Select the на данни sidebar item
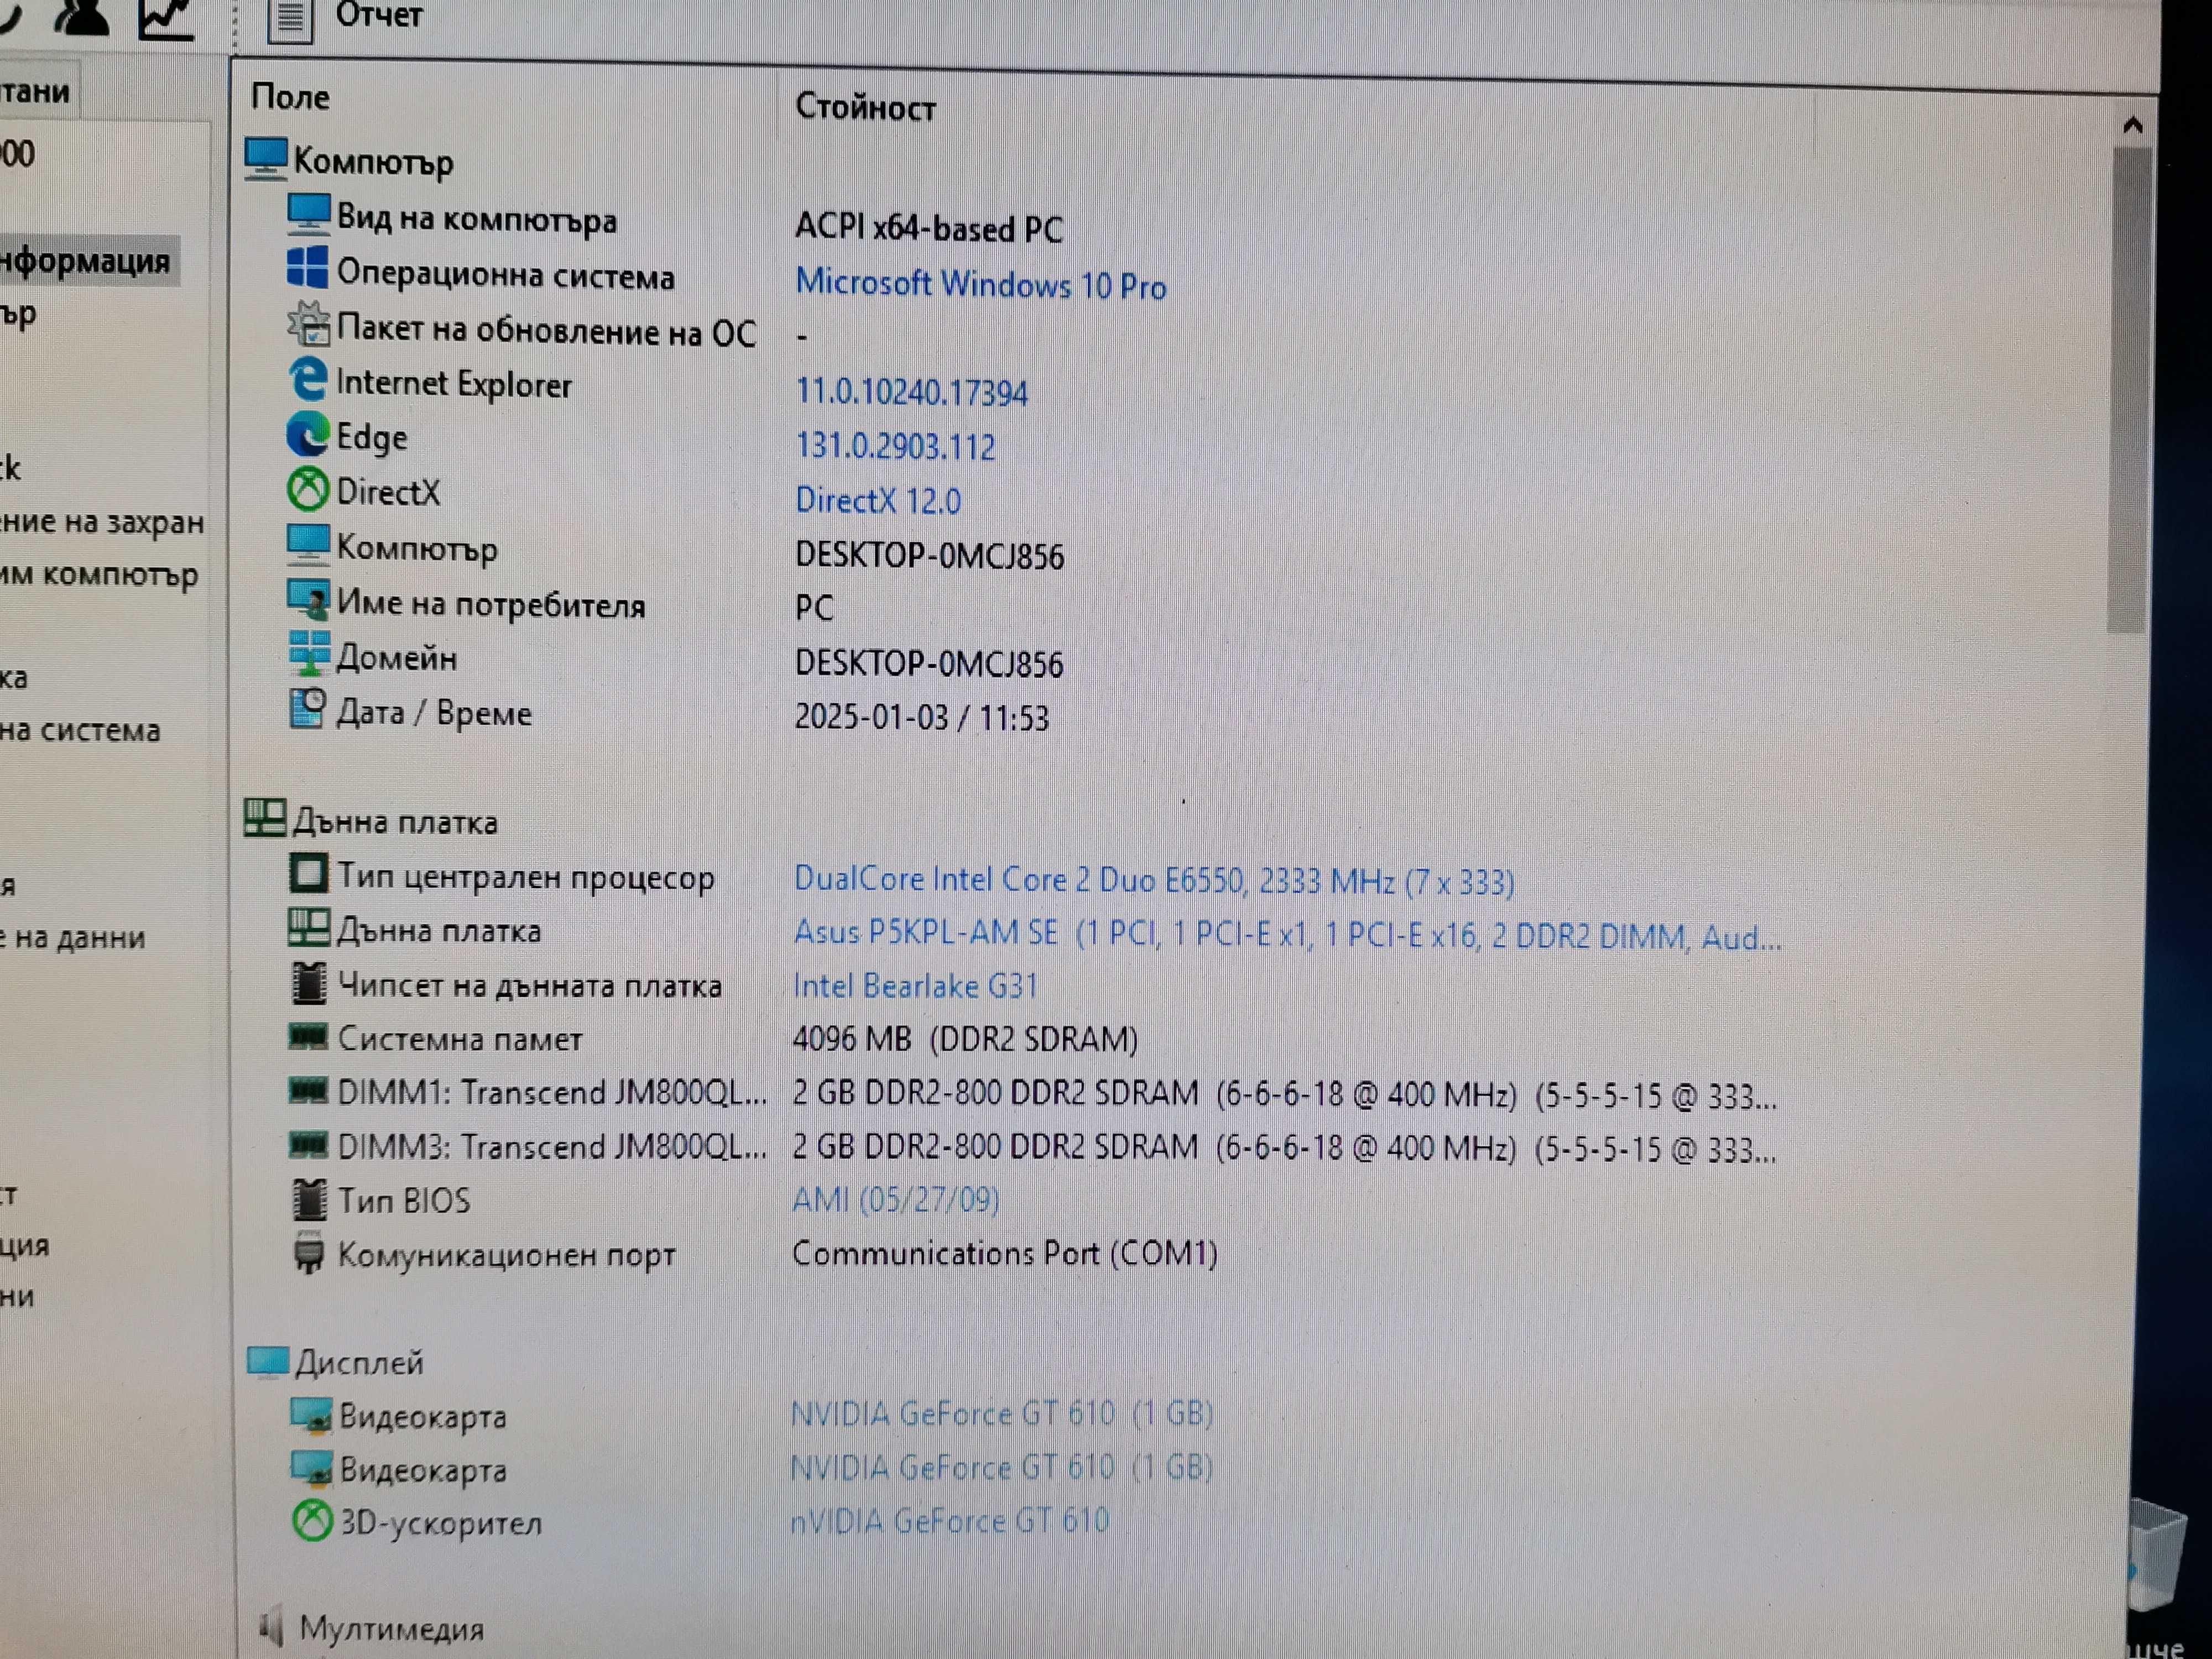 tap(73, 937)
